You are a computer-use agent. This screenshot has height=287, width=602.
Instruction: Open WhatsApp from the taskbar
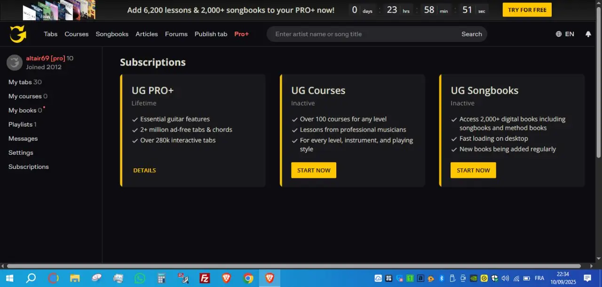pos(140,278)
